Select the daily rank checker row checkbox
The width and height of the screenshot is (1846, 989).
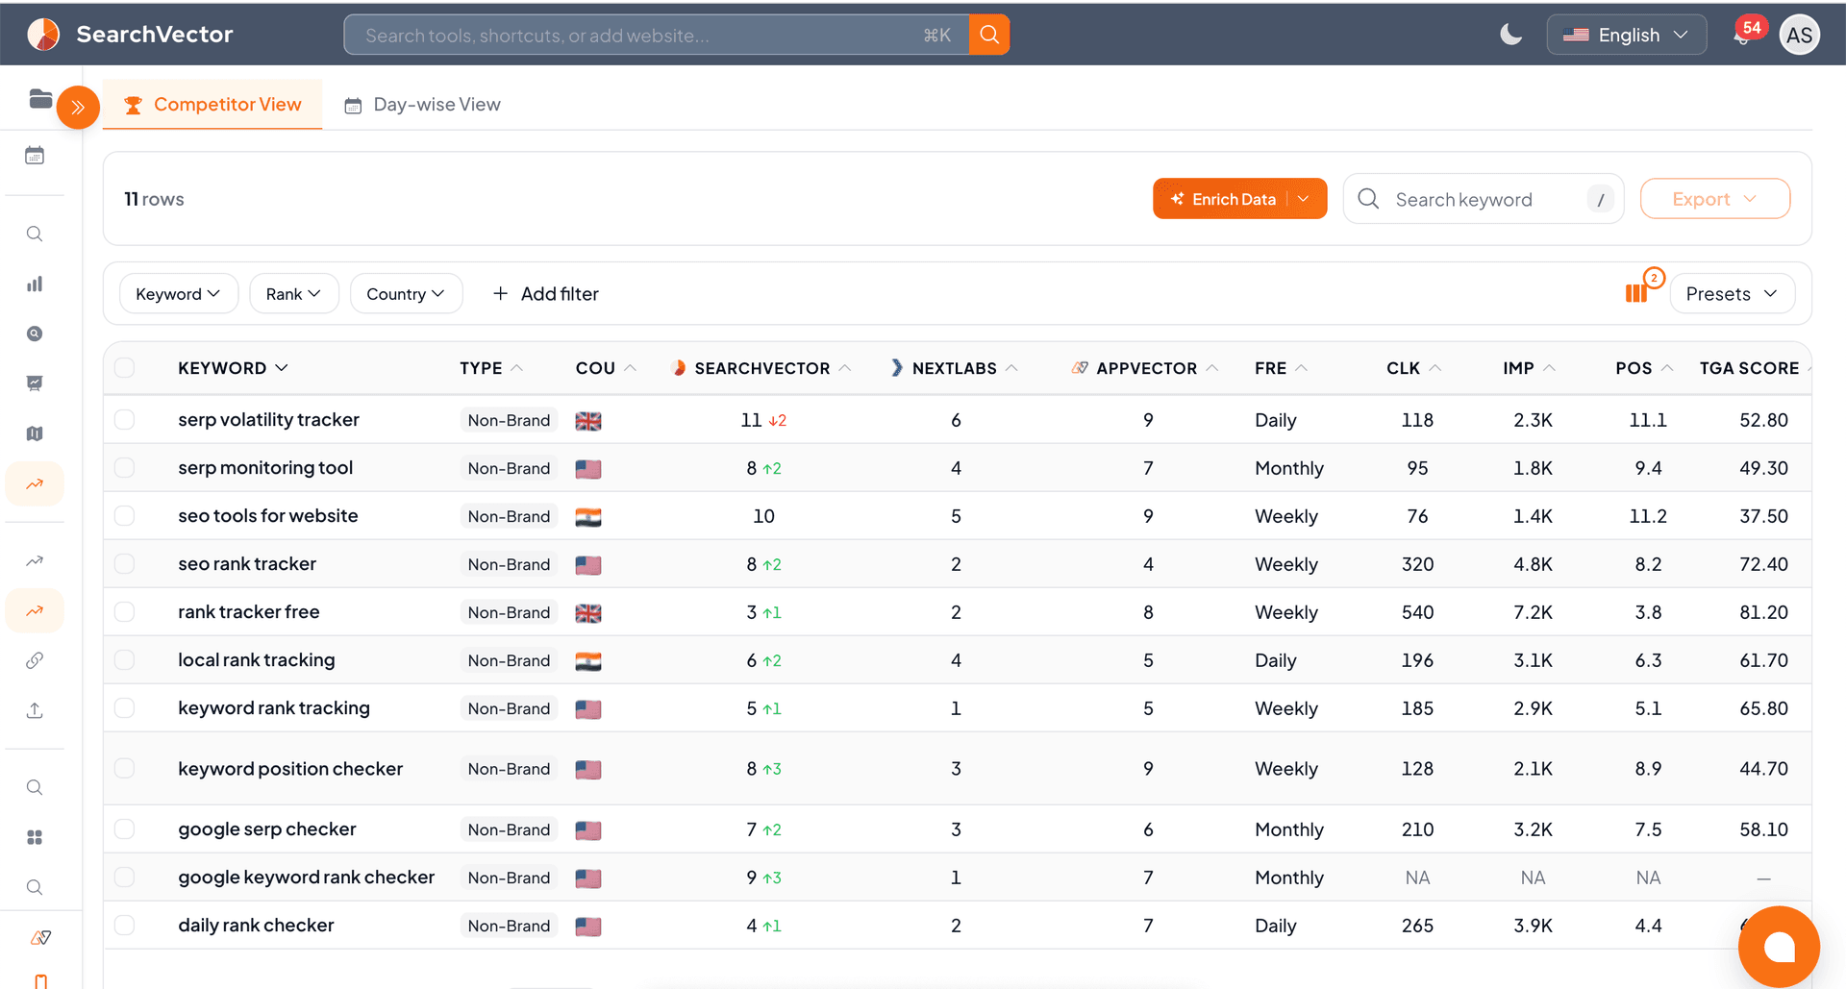pos(124,926)
